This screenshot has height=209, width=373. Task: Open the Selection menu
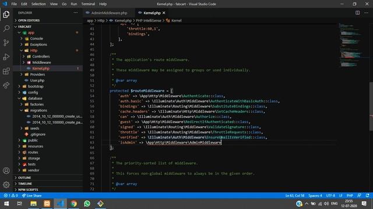pyautogui.click(x=38, y=4)
